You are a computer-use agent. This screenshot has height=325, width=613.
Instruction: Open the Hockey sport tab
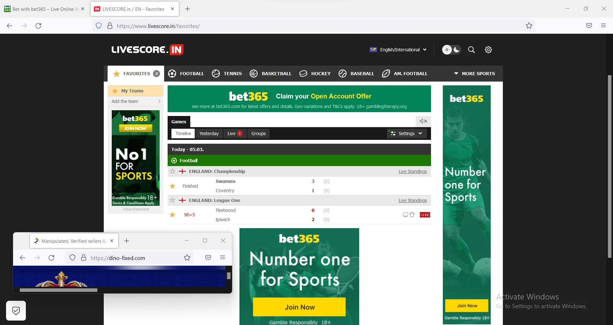pyautogui.click(x=315, y=74)
